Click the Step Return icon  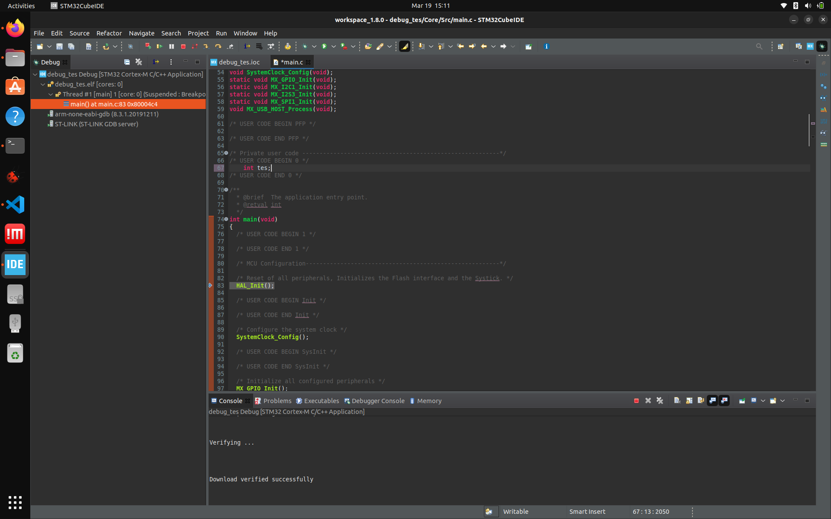[230, 47]
